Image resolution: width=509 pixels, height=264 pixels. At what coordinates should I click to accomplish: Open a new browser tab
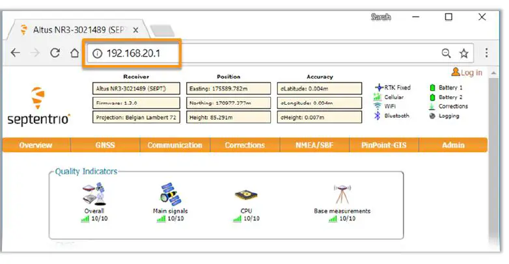(x=162, y=31)
